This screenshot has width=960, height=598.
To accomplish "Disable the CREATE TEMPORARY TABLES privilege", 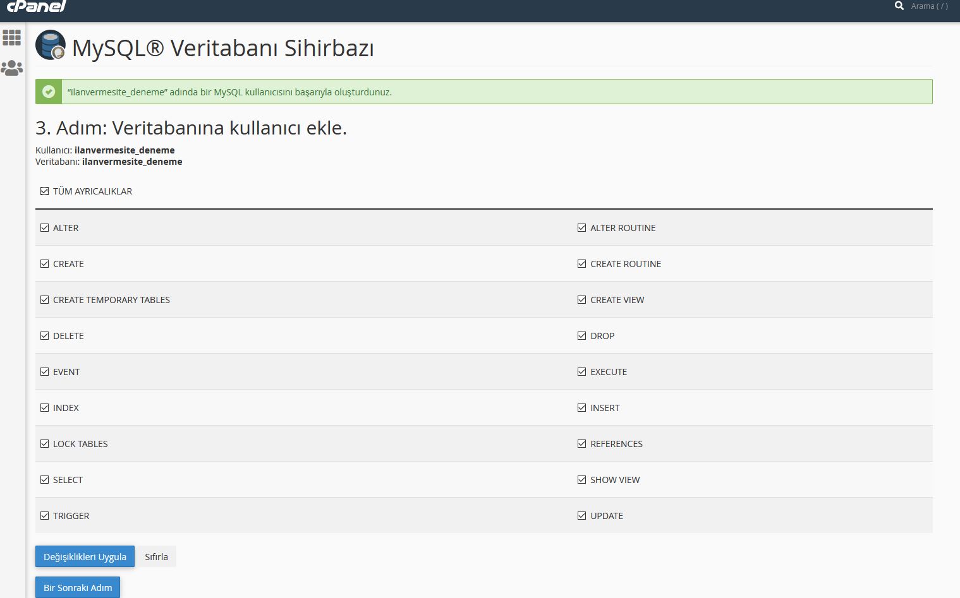I will [x=44, y=300].
